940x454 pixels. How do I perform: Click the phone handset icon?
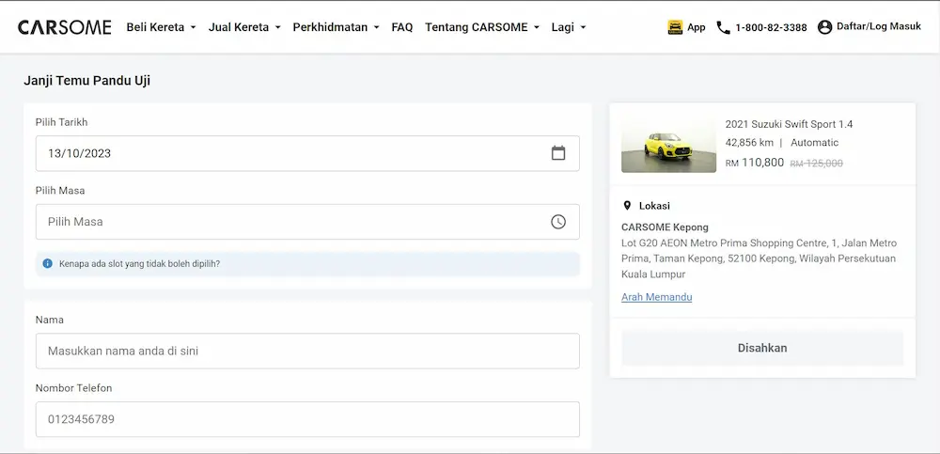click(x=724, y=27)
